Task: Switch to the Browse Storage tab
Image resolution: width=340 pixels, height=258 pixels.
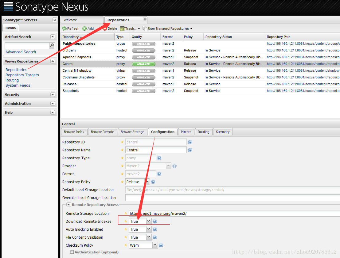Action: pos(132,132)
